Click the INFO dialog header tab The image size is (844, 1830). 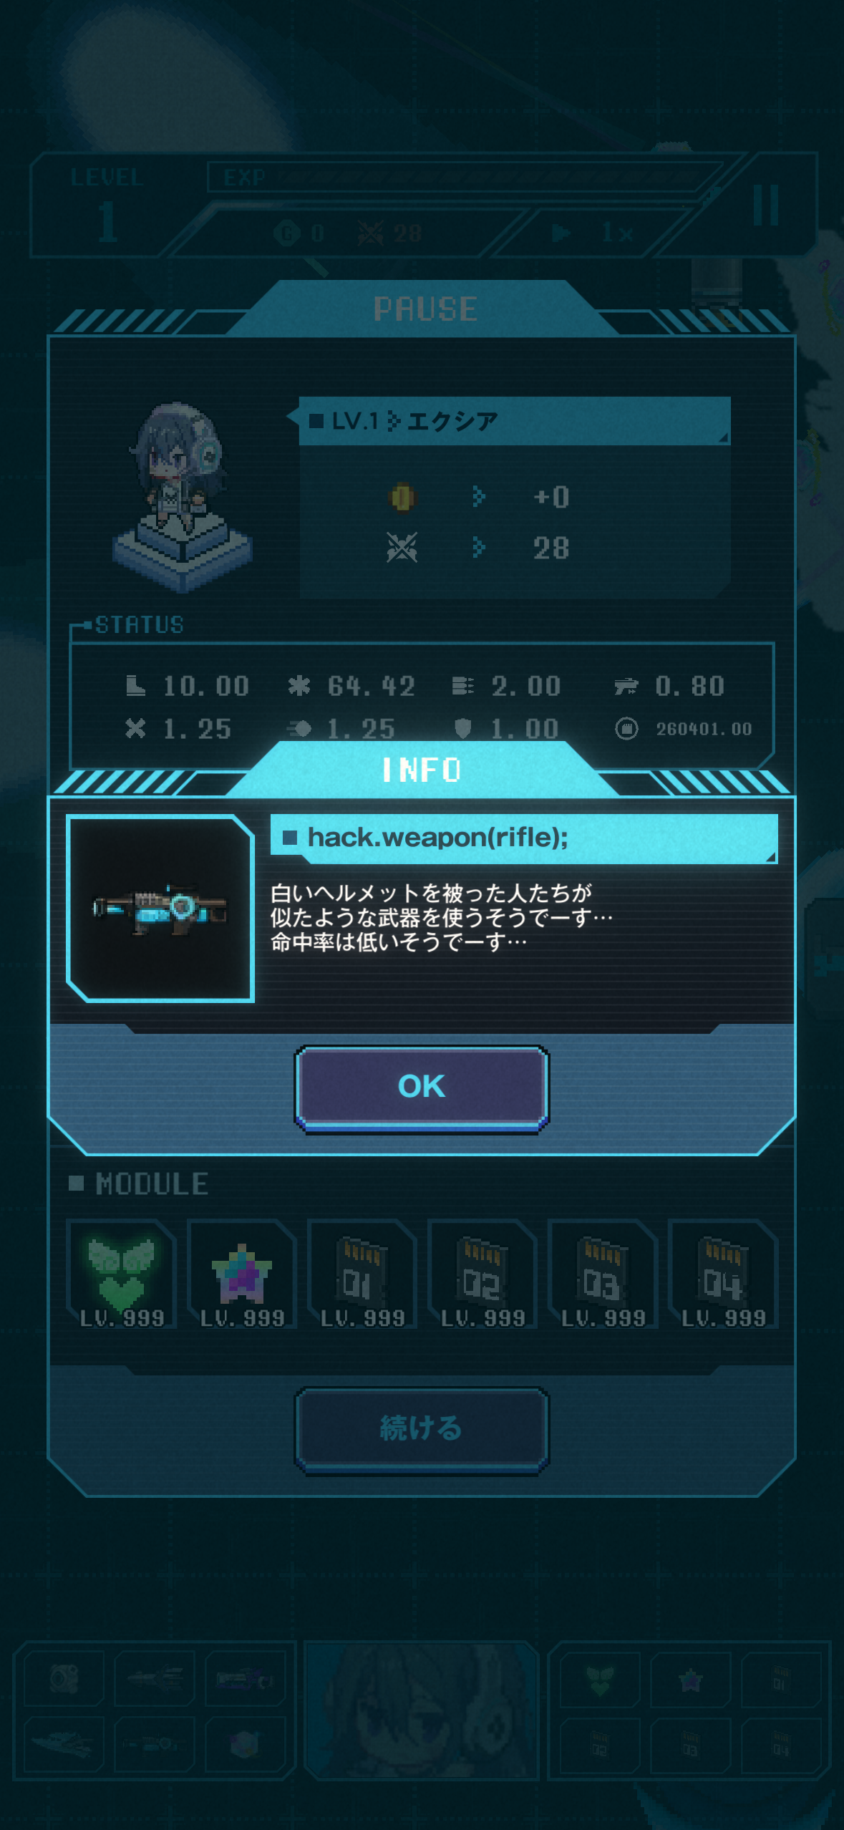(422, 770)
